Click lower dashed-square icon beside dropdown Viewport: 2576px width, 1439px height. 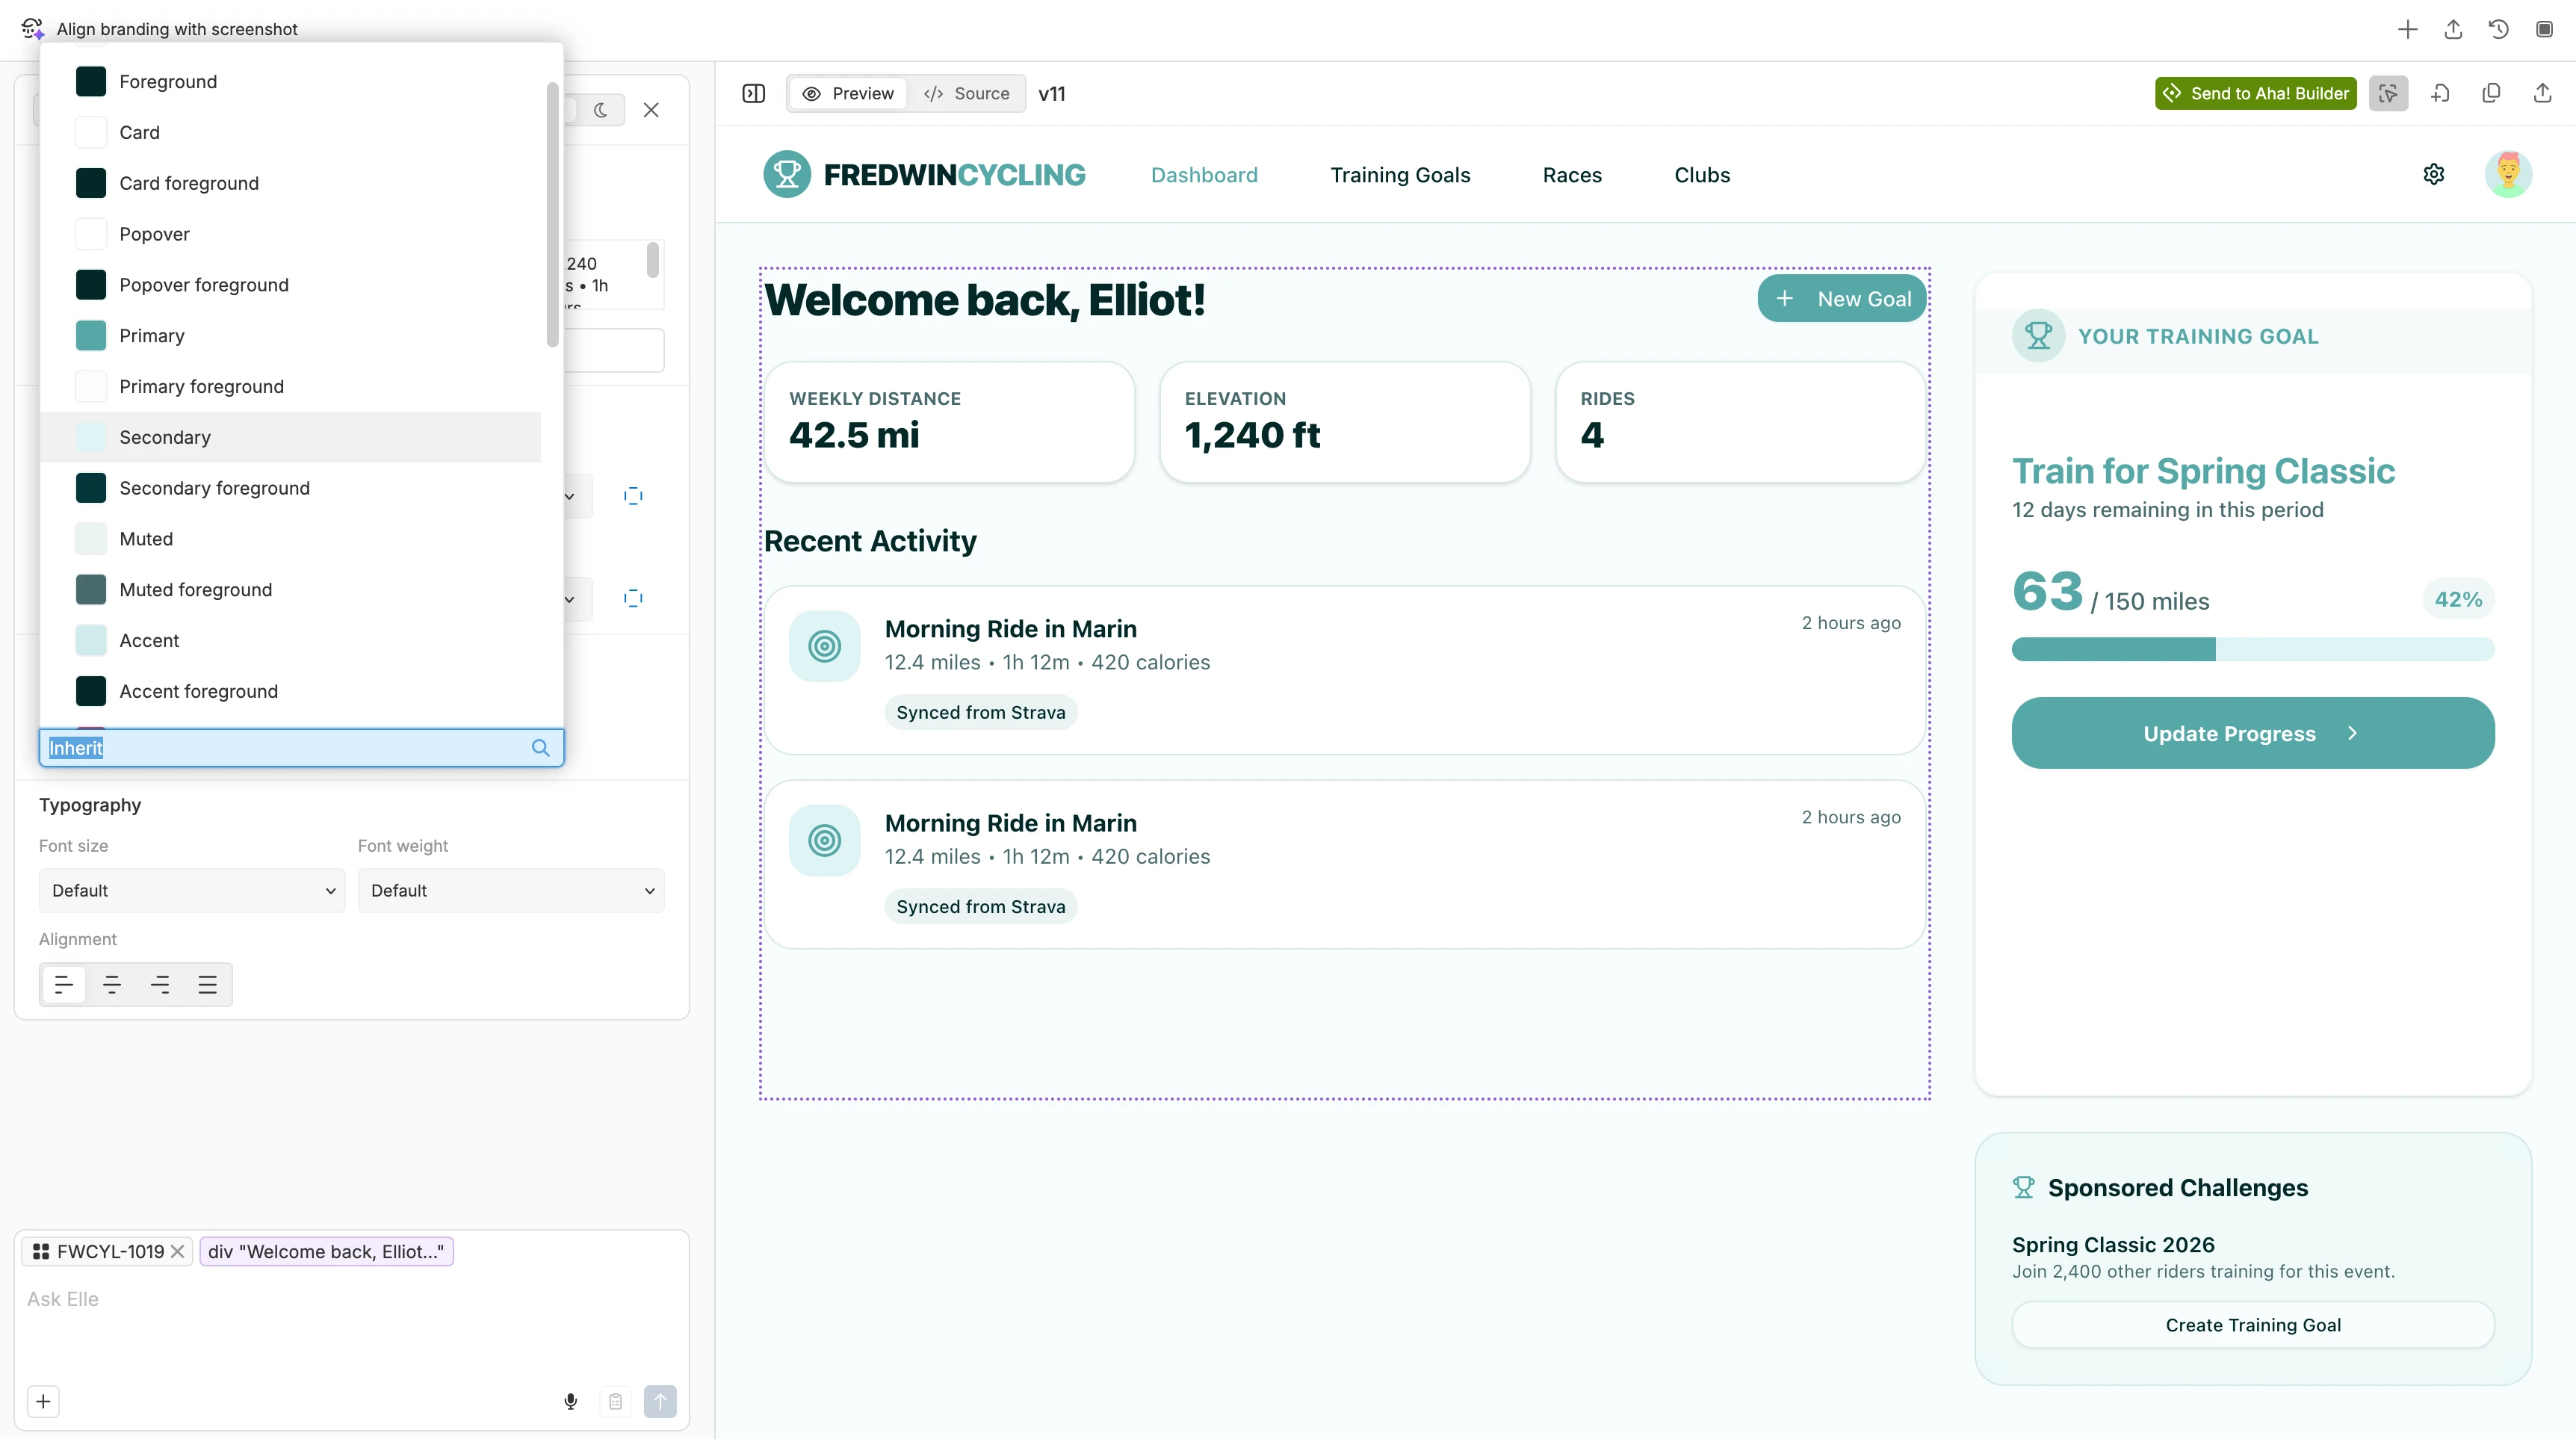pos(633,598)
